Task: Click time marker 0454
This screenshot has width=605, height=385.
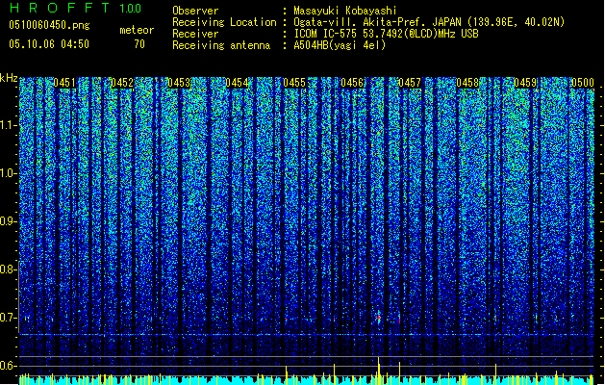Action: pyautogui.click(x=237, y=83)
